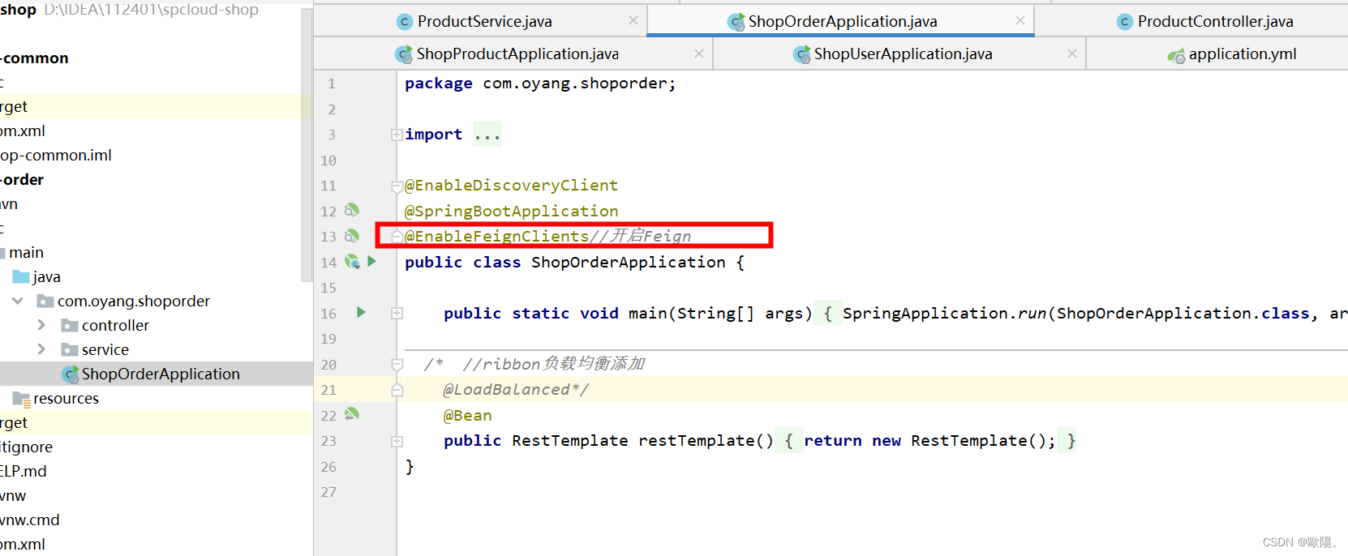Click Spring bean gutter icon on line 22

click(x=351, y=414)
